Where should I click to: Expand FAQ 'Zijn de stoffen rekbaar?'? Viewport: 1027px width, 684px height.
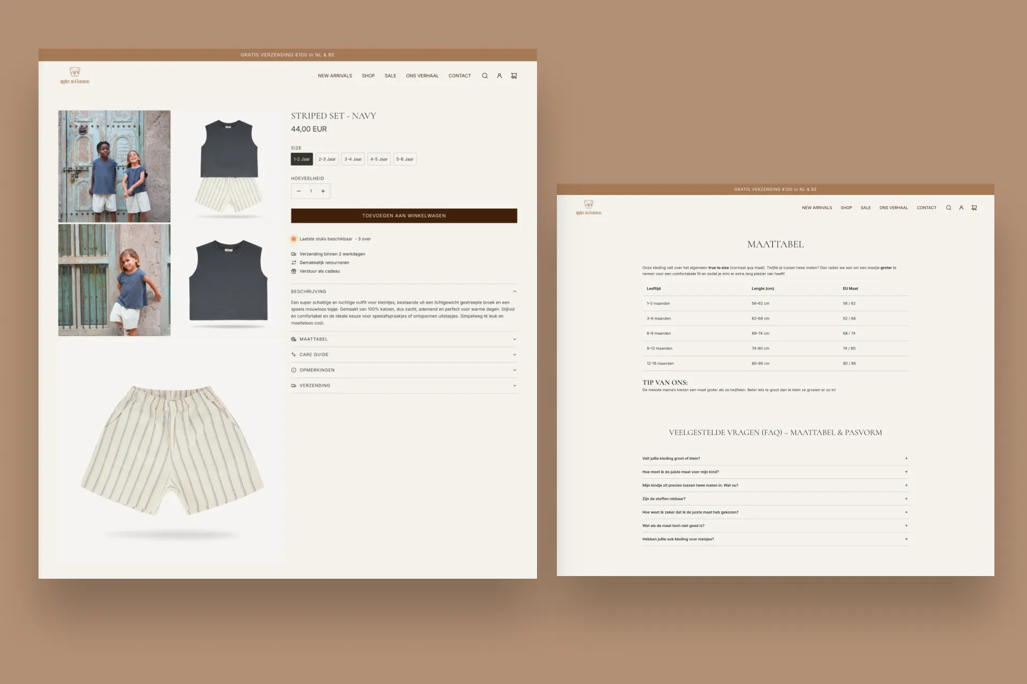click(775, 499)
